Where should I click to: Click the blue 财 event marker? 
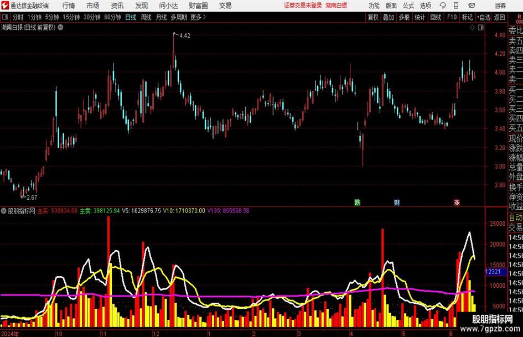click(x=397, y=202)
